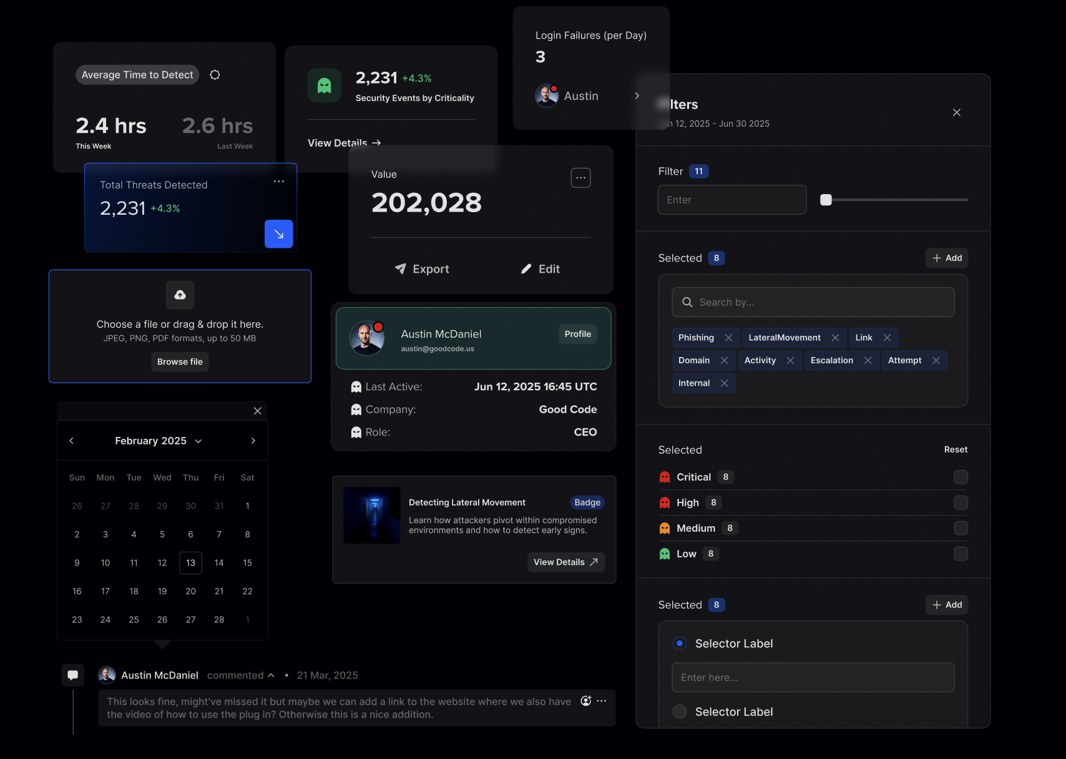Click the red Critical ghost icon
The height and width of the screenshot is (759, 1066).
pos(665,477)
